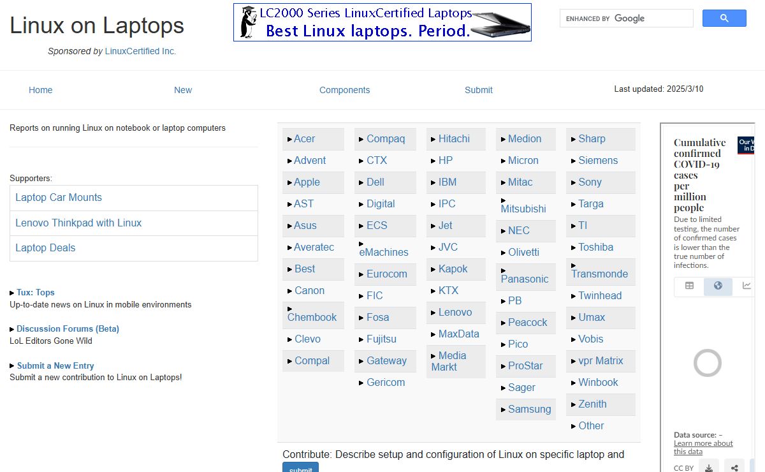Select the globe map icon in COVID widget
This screenshot has height=472, width=765.
click(718, 286)
